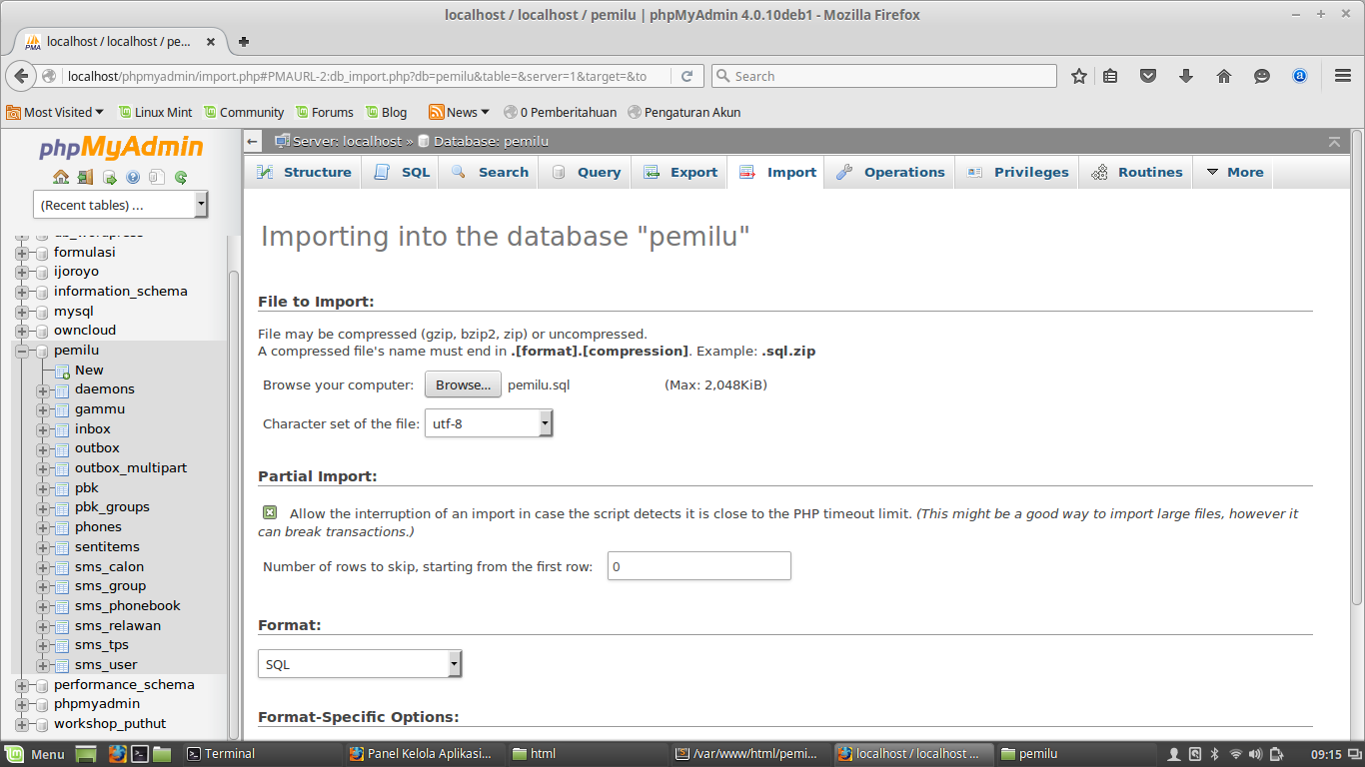Viewport: 1365px width, 767px height.
Task: Launch terminal from the panel launcher icon
Action: click(141, 754)
